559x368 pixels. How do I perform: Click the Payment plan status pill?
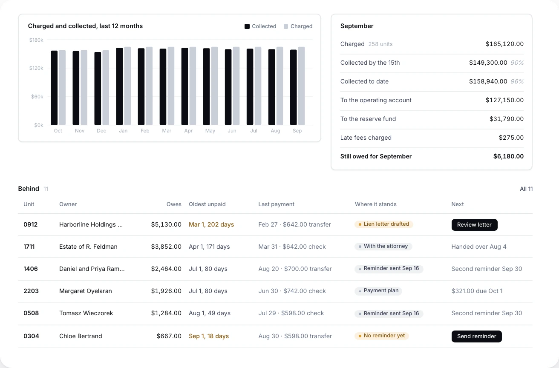378,291
